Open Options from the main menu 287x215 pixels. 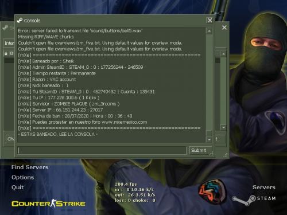[22, 177]
